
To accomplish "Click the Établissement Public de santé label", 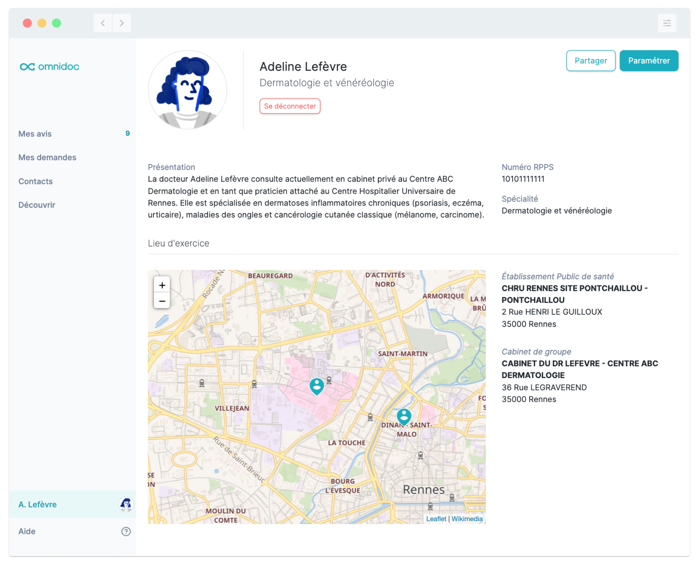I will (x=558, y=276).
